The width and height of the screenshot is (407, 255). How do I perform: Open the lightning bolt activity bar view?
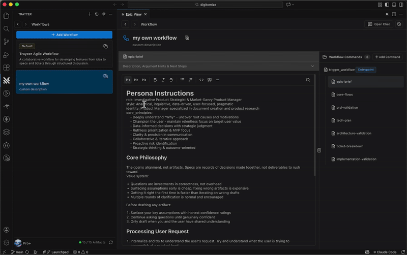[7, 119]
